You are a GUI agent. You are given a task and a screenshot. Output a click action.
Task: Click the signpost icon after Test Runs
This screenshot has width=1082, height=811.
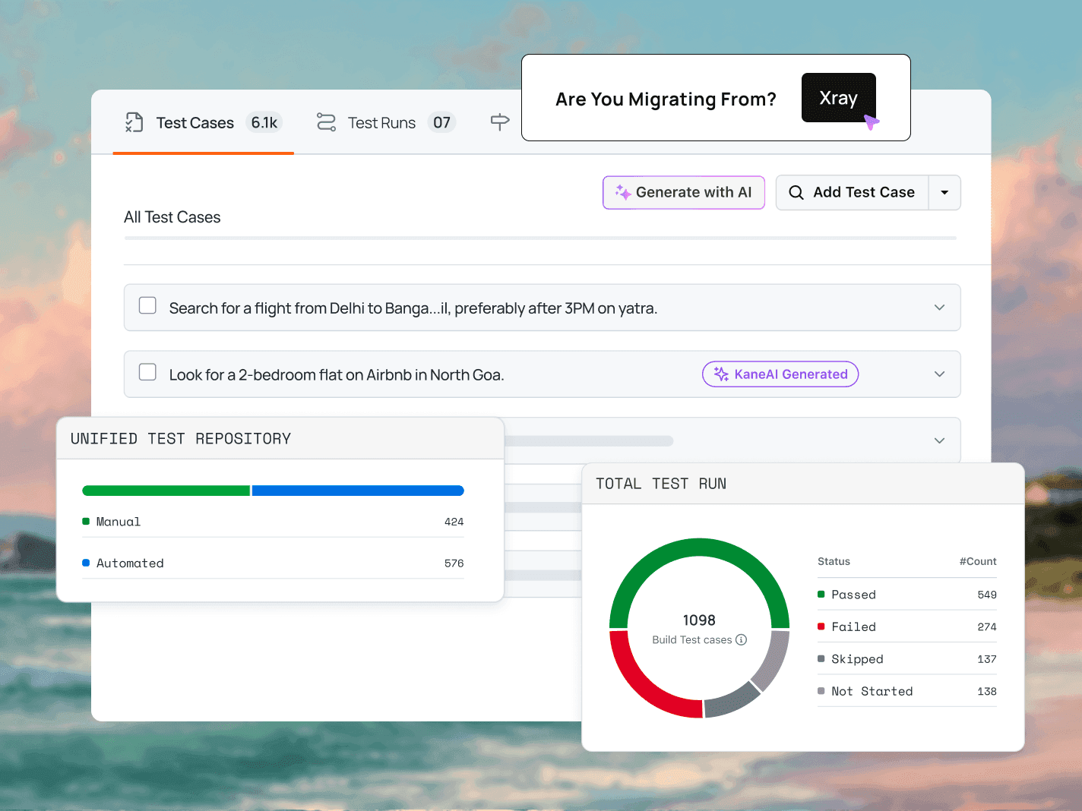pyautogui.click(x=500, y=122)
